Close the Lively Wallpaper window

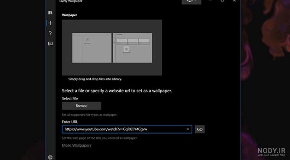[234, 1]
